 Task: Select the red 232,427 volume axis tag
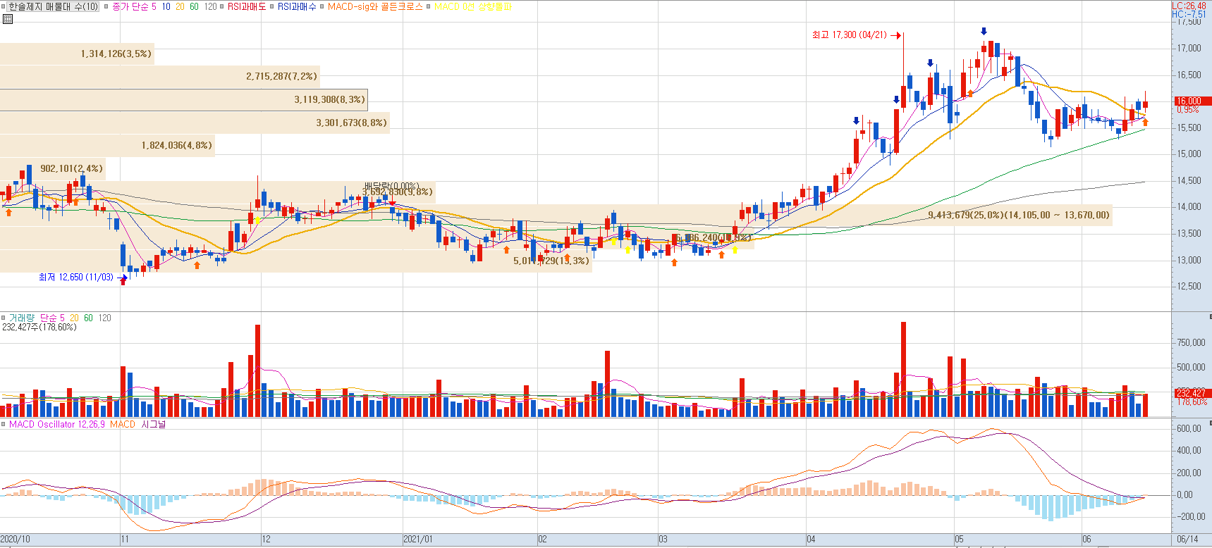tap(1192, 392)
